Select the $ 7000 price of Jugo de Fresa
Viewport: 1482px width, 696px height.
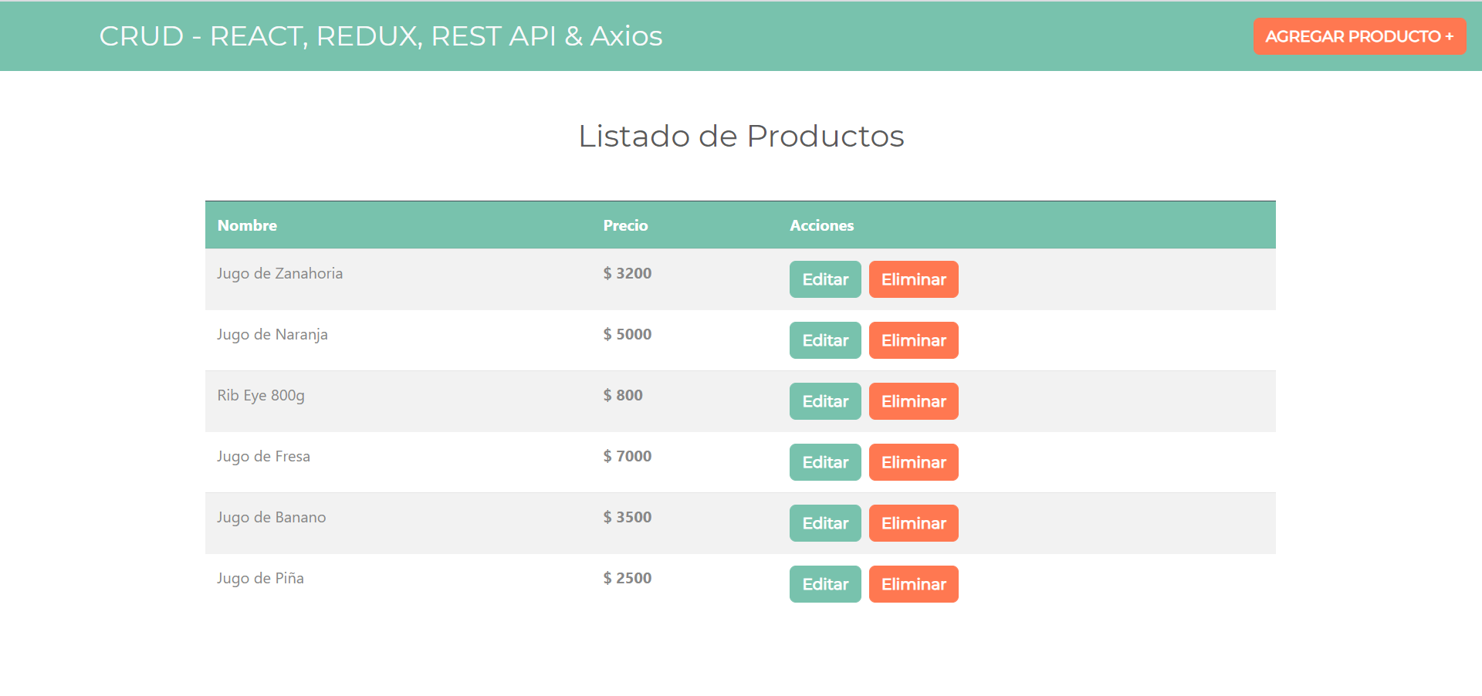pyautogui.click(x=628, y=456)
